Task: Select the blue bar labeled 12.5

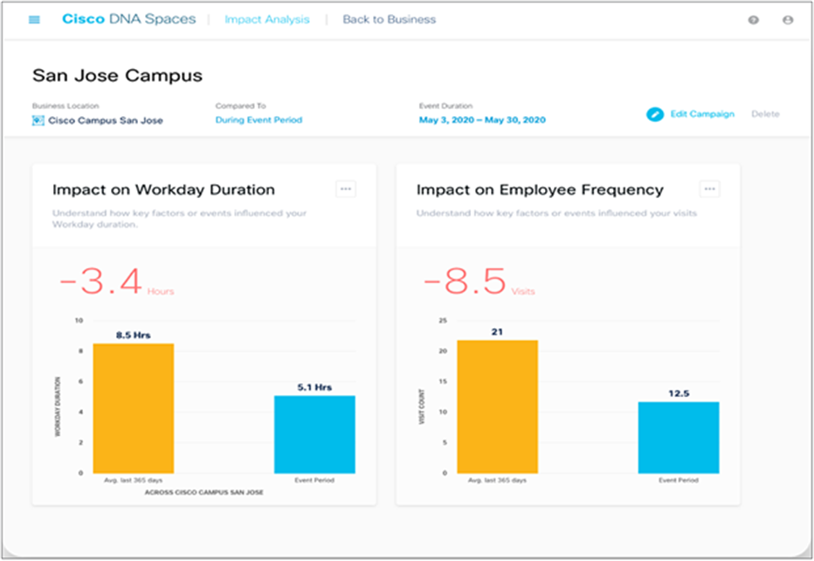Action: [x=679, y=438]
